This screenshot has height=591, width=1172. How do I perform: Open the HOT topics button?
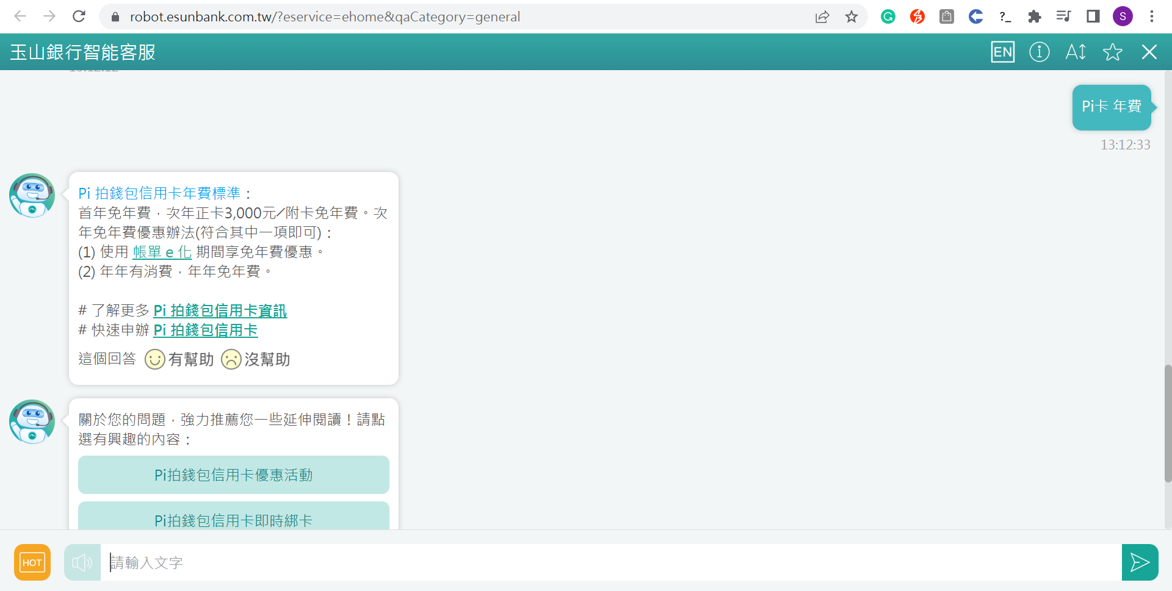[x=32, y=562]
